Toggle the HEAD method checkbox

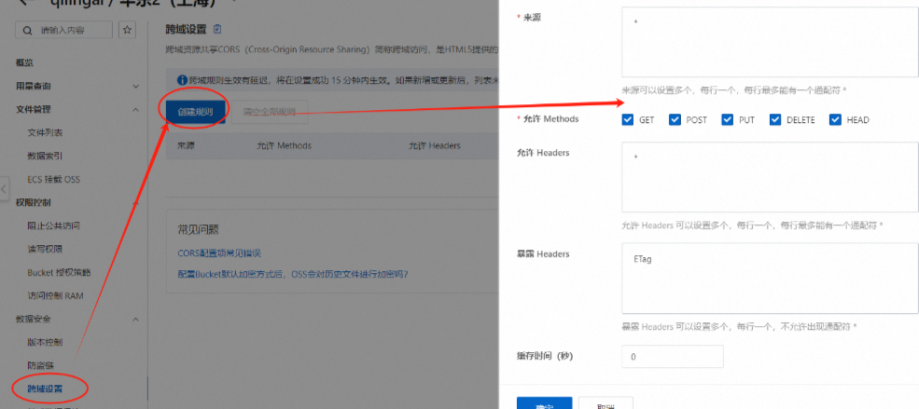click(x=836, y=120)
